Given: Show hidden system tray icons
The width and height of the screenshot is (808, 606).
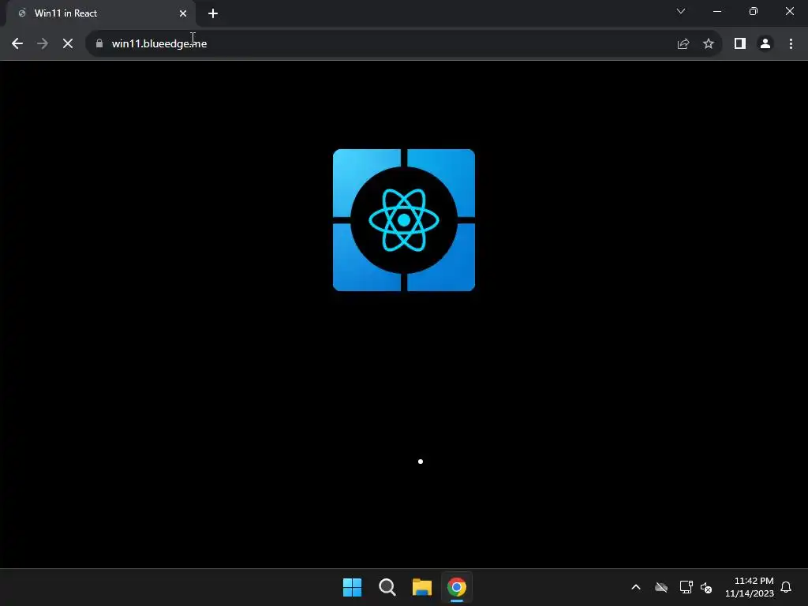Looking at the screenshot, I should click(636, 587).
